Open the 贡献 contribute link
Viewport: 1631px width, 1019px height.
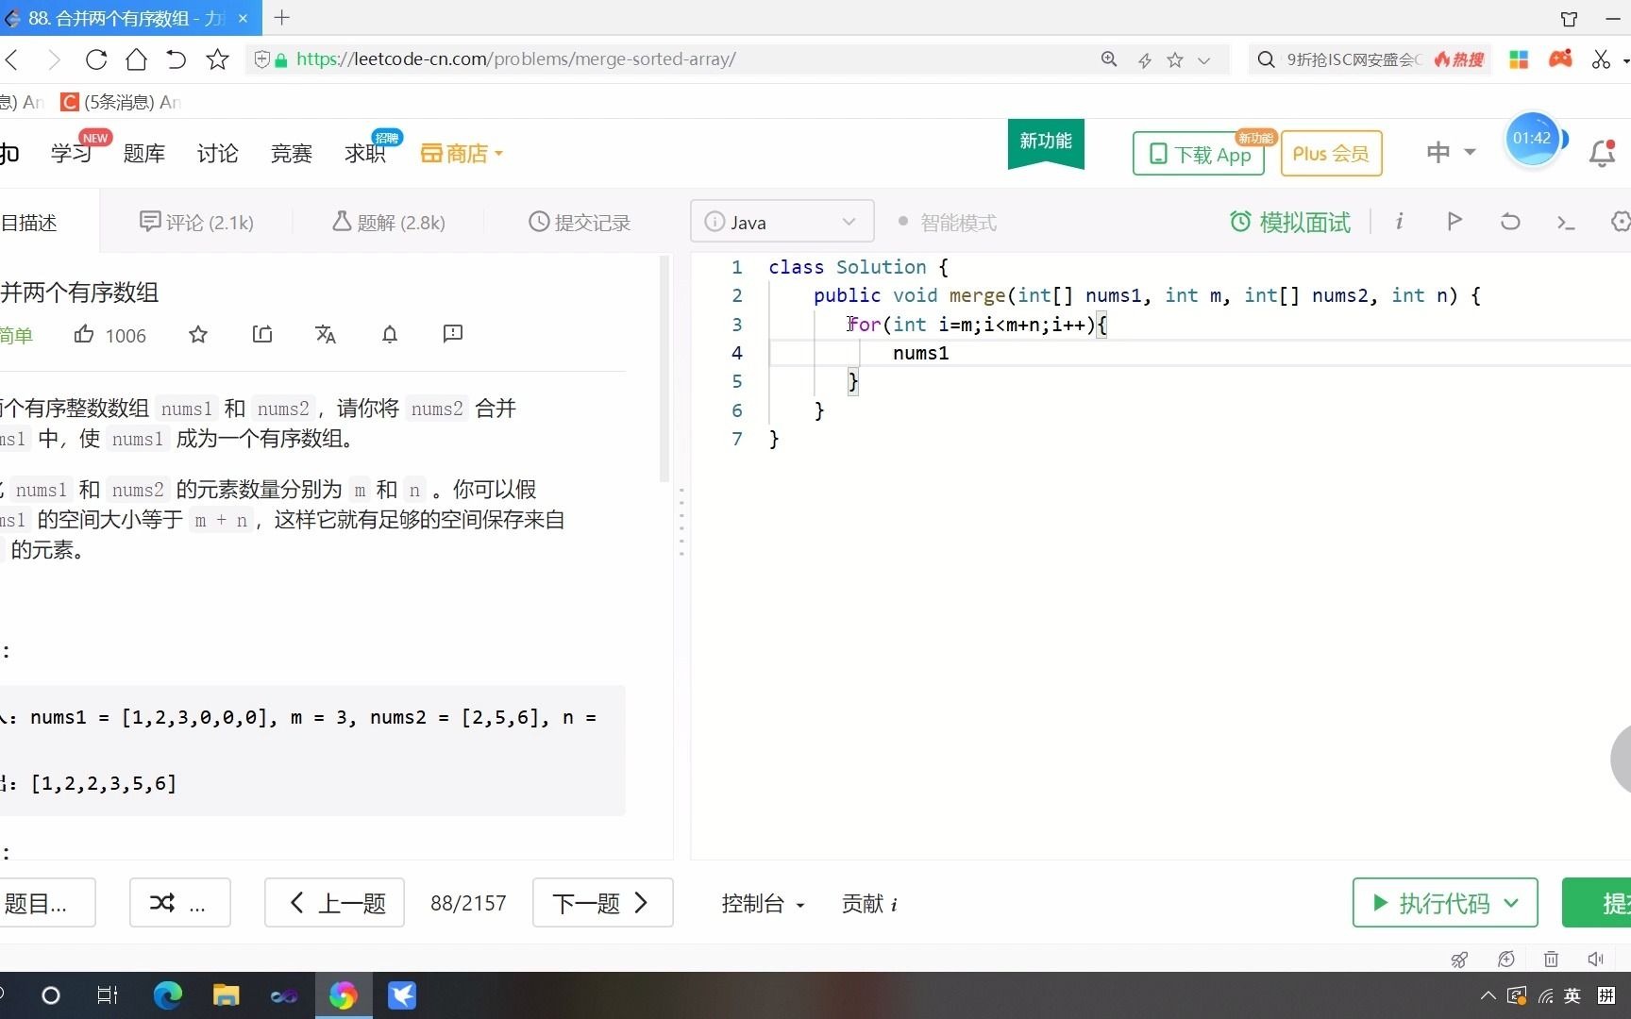point(869,903)
